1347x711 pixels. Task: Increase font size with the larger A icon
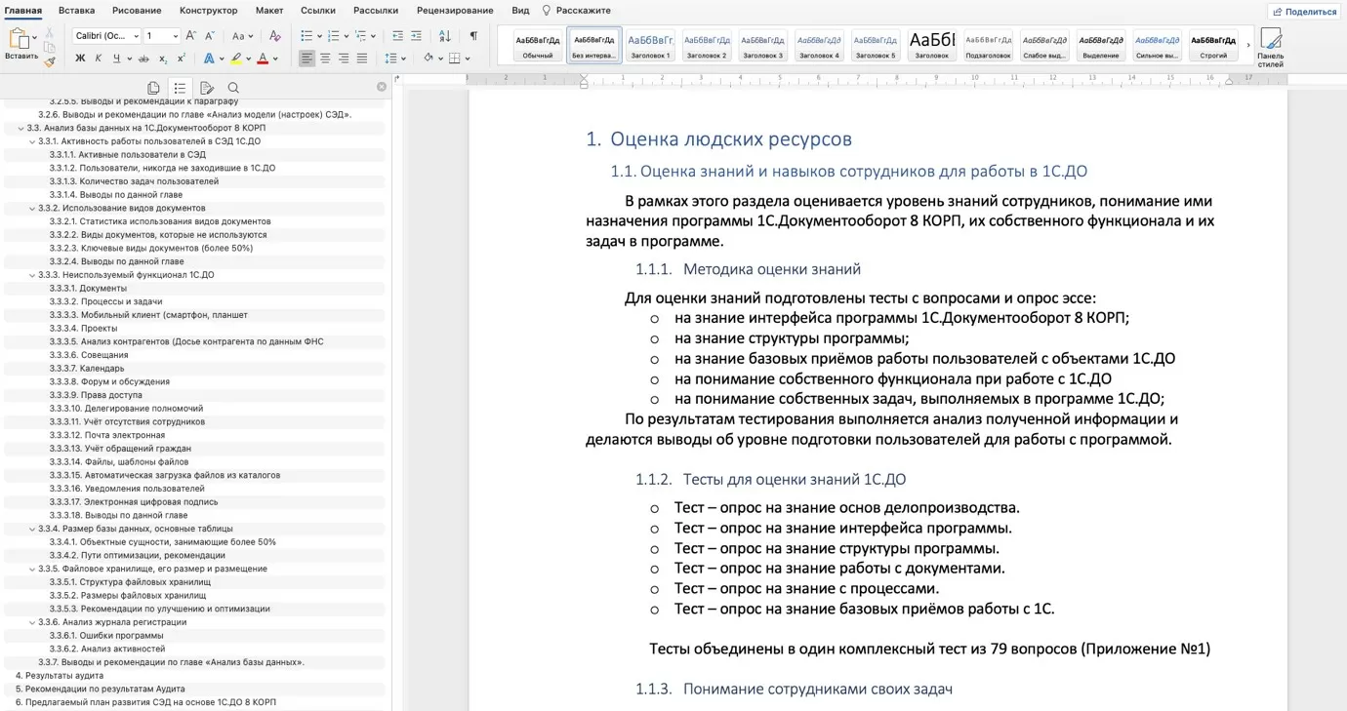191,36
